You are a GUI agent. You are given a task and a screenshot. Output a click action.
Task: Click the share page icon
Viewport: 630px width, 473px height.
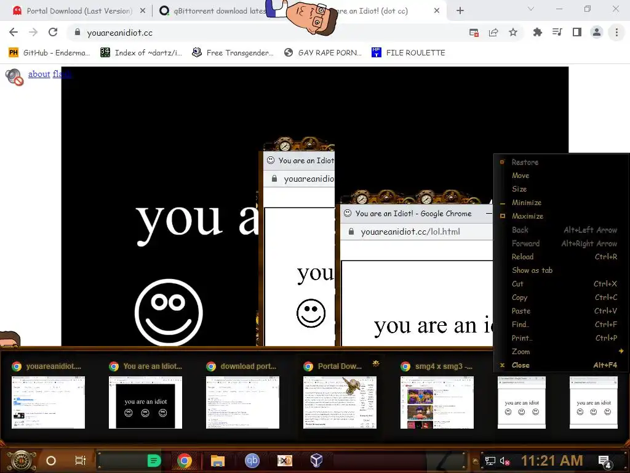click(493, 33)
